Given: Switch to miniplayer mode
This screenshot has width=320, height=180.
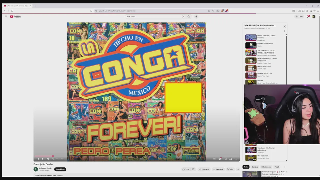Looking at the screenshot, I should click(225, 159).
